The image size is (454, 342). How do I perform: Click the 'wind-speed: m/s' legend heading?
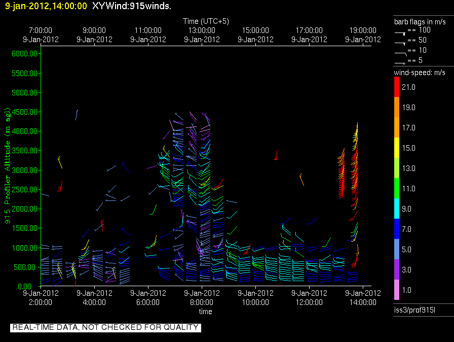[x=420, y=73]
